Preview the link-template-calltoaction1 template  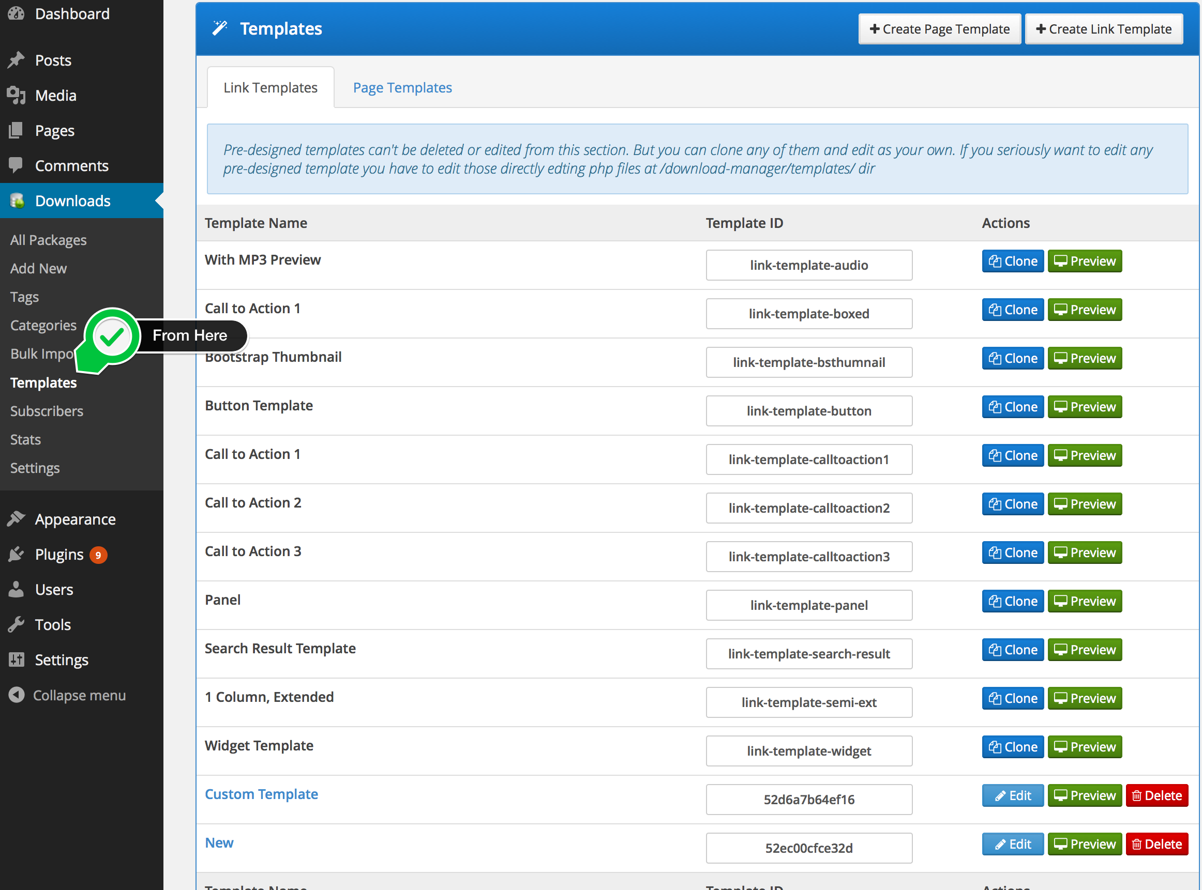click(x=1085, y=456)
